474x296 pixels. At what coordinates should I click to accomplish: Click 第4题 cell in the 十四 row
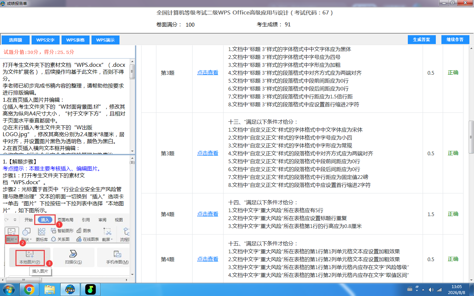[168, 214]
